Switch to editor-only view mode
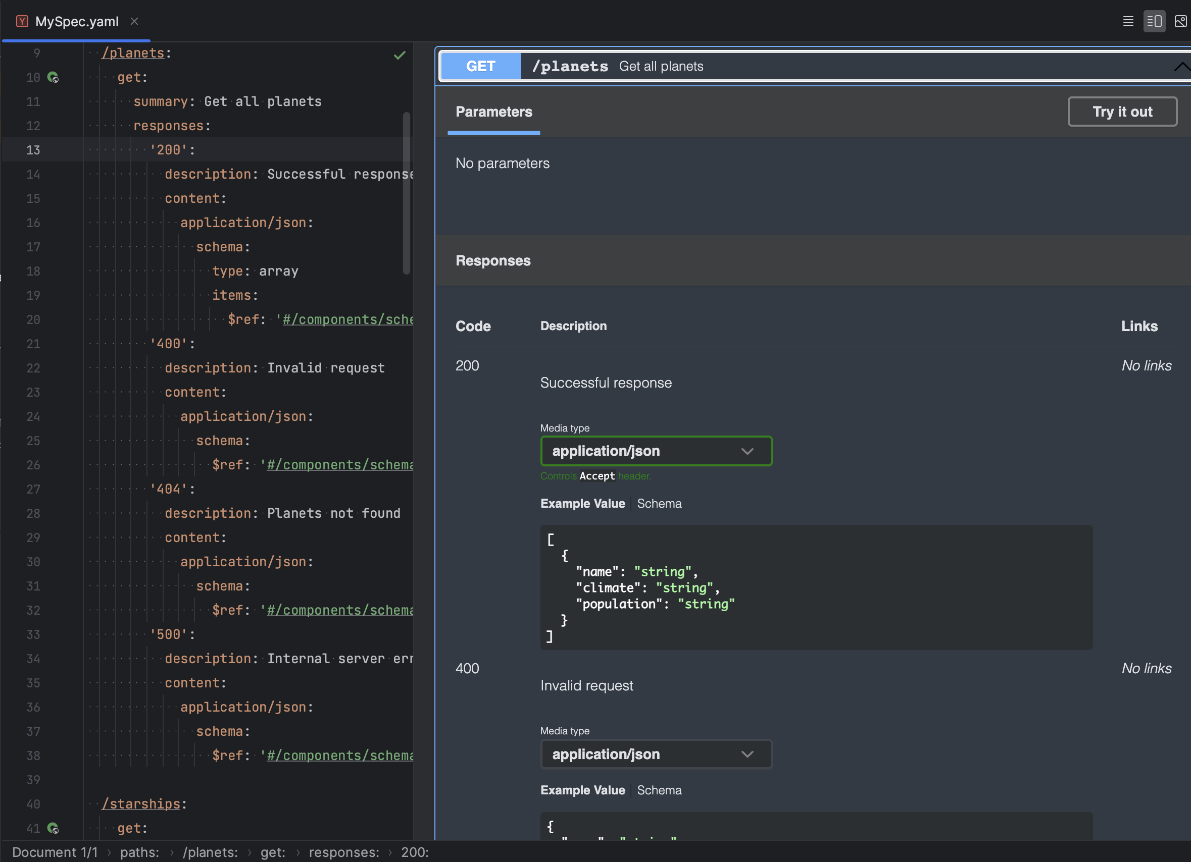Viewport: 1191px width, 862px height. coord(1128,21)
